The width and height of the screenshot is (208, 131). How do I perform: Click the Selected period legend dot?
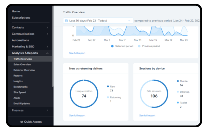(x=112, y=46)
